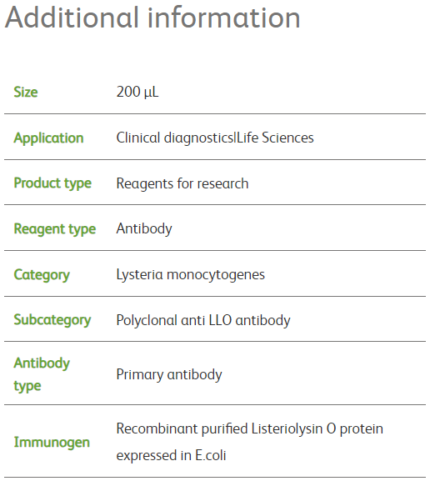
Task: Click the word information in heading
Action: pos(224,18)
